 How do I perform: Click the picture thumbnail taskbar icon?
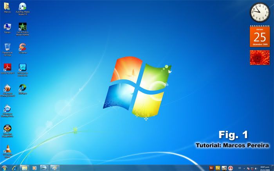(x=224, y=168)
